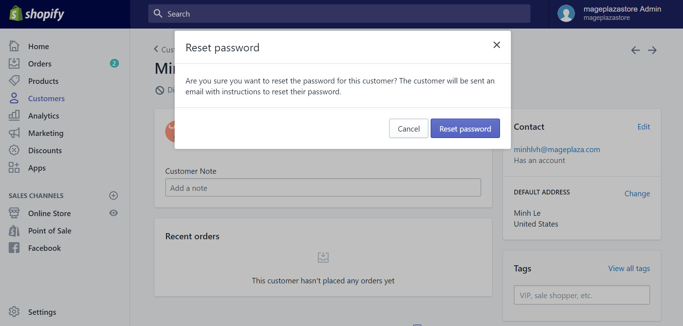This screenshot has height=326, width=683.
Task: Click the Apps icon in the sidebar
Action: [x=14, y=167]
